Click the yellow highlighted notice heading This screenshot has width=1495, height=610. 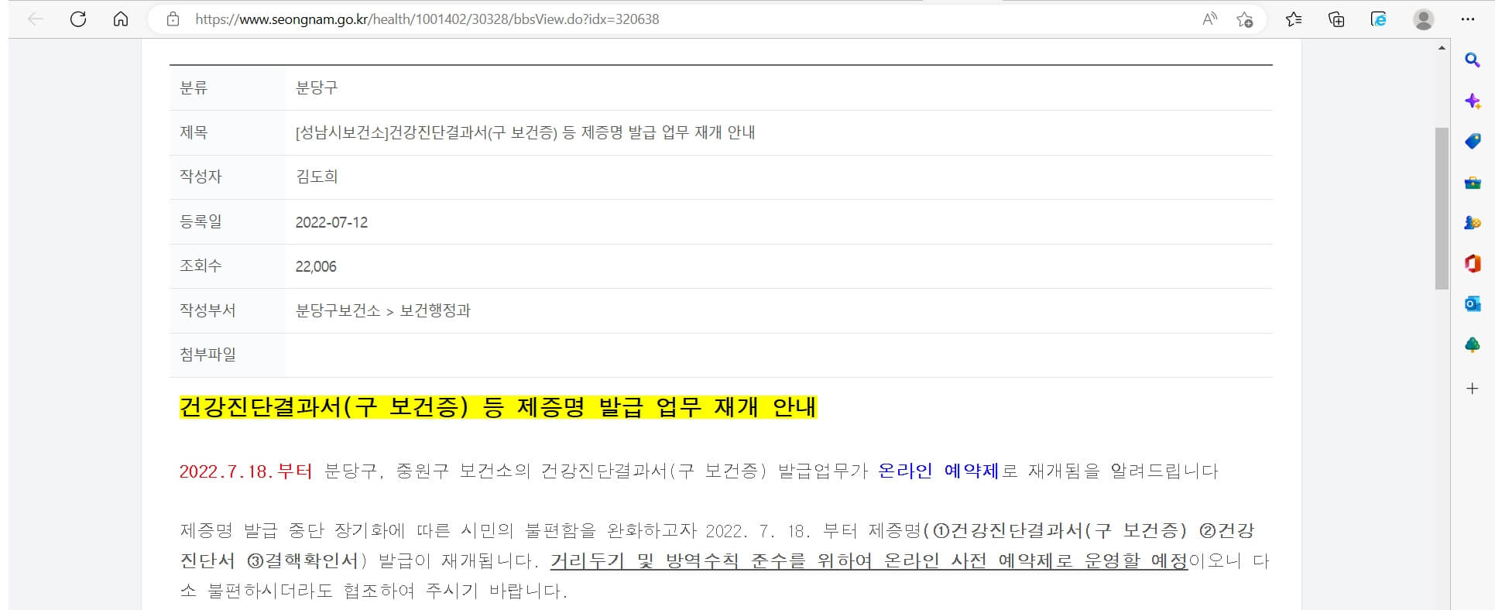498,407
